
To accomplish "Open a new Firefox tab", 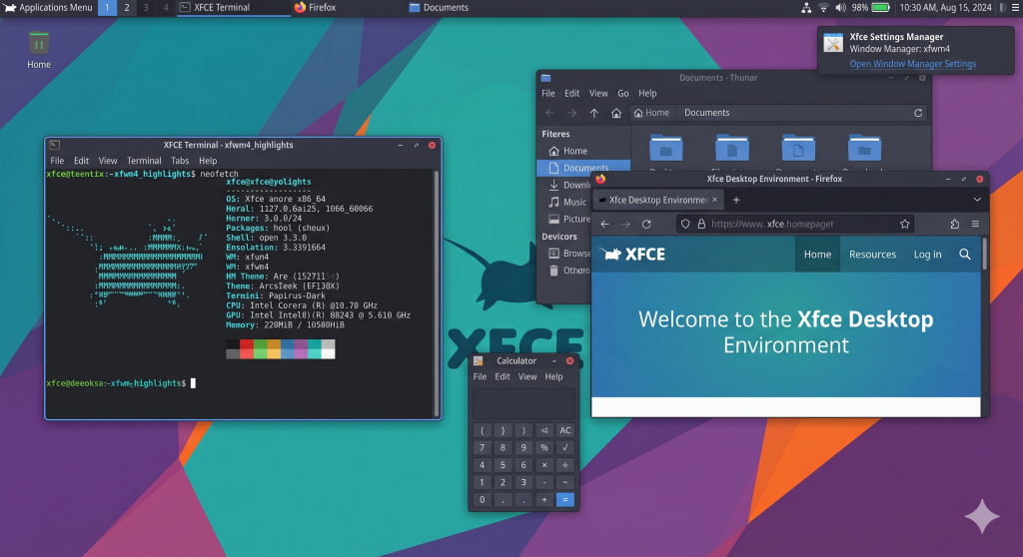I will click(736, 200).
